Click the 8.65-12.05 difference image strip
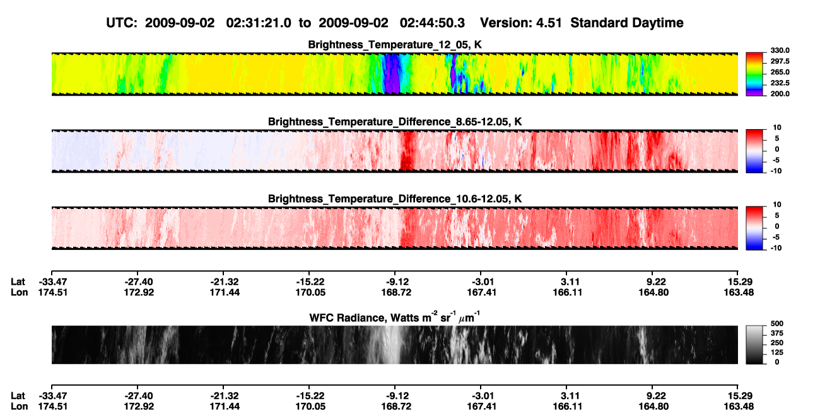The width and height of the screenshot is (820, 420). 395,150
